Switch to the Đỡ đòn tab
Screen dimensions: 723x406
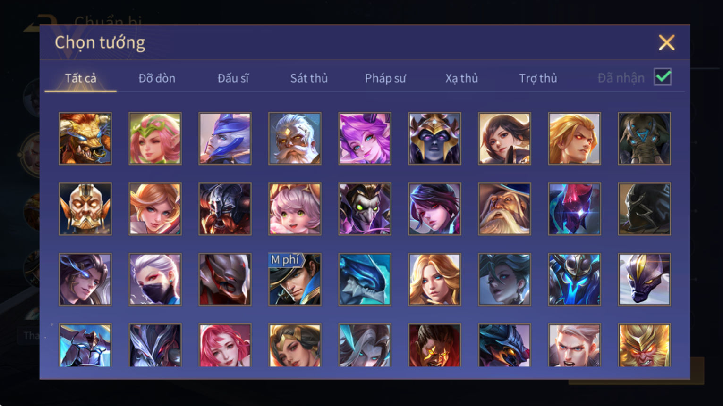pos(157,78)
